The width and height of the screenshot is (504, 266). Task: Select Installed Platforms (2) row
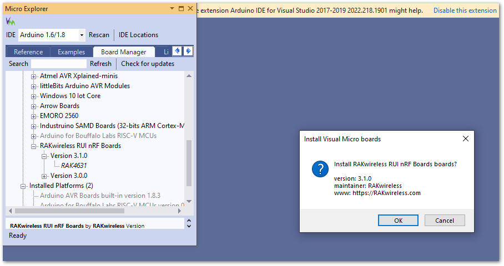[61, 185]
